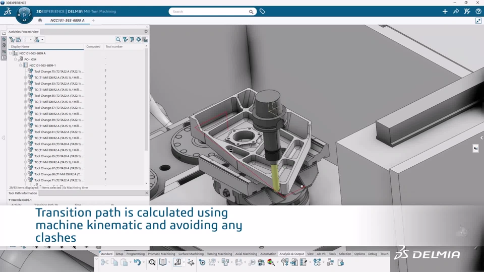Select Tool Change.71 tree row

[x=58, y=180]
